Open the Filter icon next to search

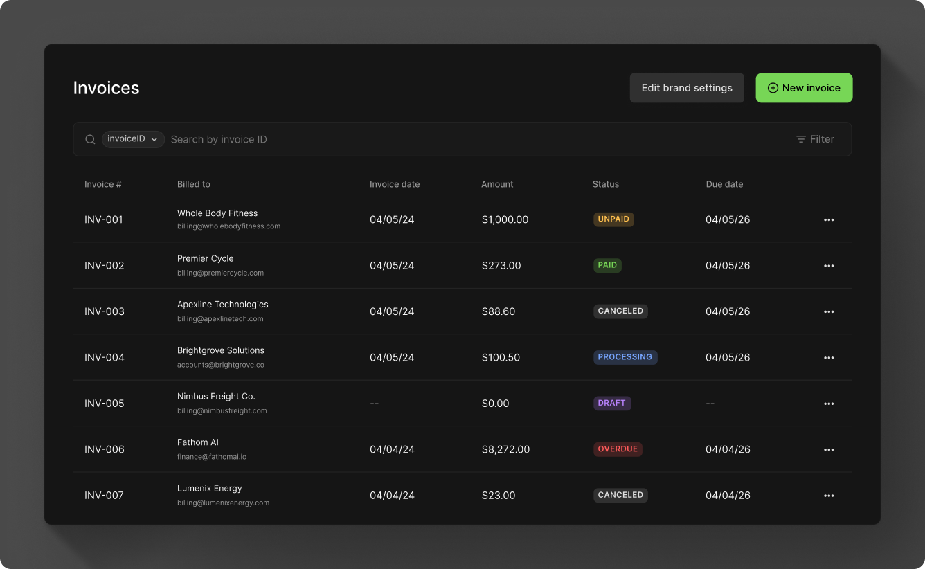tap(800, 139)
